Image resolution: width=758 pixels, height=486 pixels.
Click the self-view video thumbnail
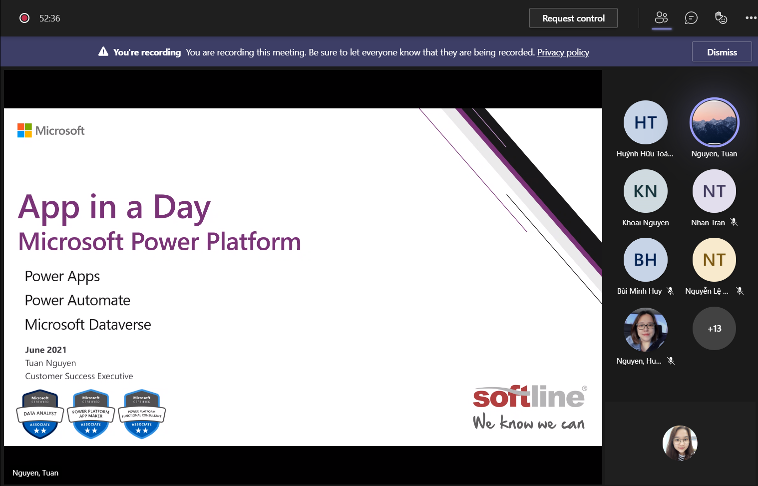click(x=680, y=443)
